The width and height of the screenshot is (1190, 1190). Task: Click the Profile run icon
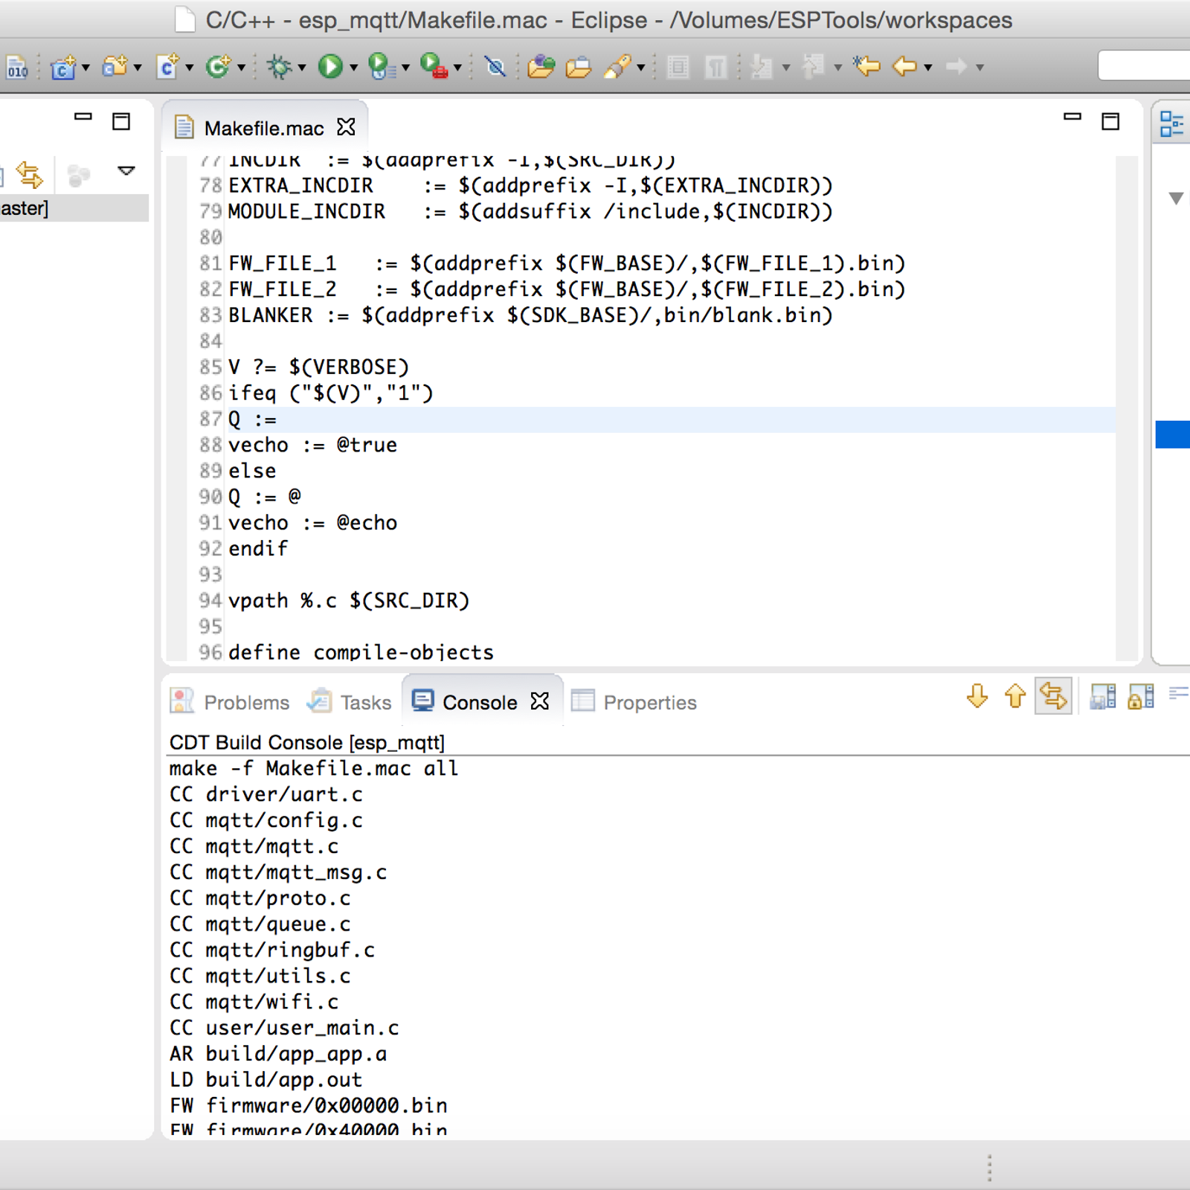pyautogui.click(x=382, y=67)
